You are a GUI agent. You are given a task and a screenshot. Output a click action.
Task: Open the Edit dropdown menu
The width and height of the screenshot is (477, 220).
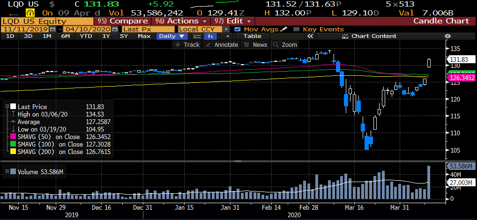pyautogui.click(x=233, y=21)
